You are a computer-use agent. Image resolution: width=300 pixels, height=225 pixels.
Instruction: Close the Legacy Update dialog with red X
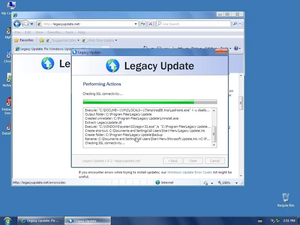221,51
